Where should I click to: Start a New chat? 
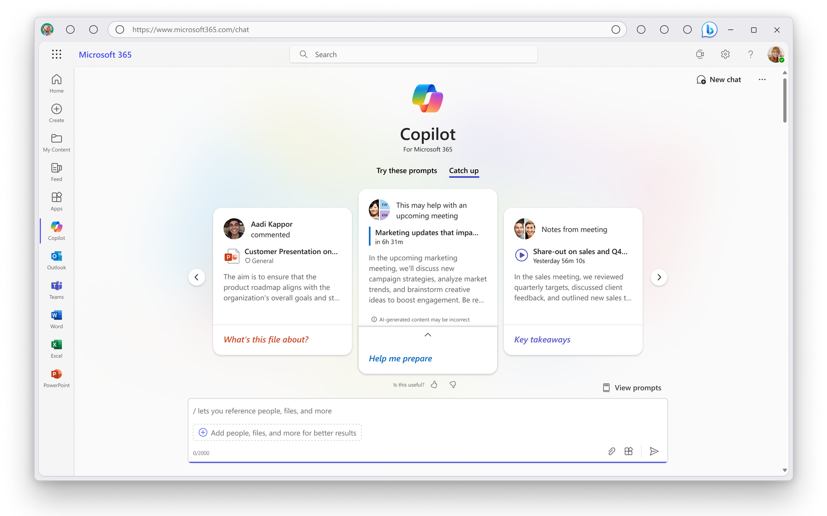point(719,79)
